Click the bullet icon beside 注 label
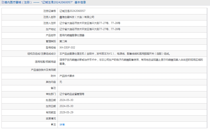The height and width of the screenshot is (130, 210). pos(52,125)
